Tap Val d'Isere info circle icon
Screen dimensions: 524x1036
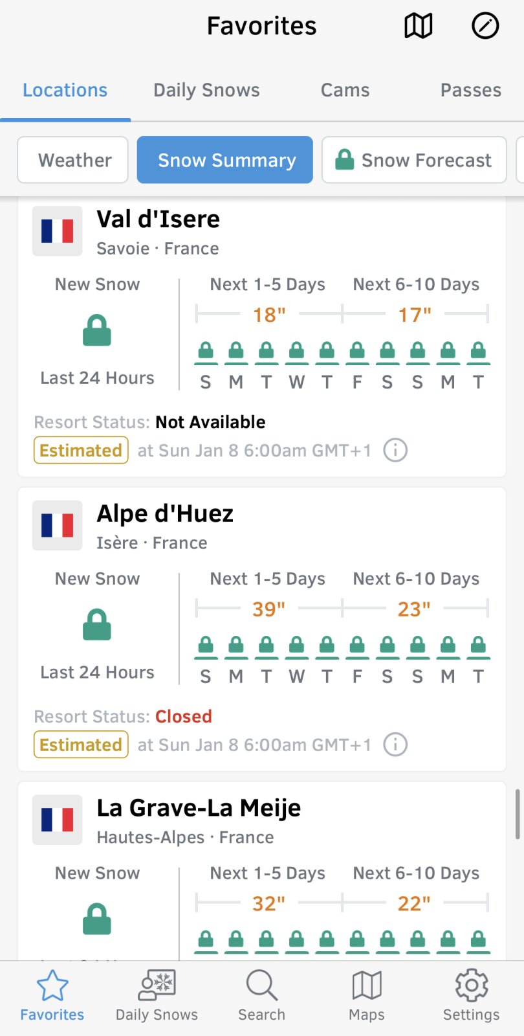pyautogui.click(x=395, y=450)
